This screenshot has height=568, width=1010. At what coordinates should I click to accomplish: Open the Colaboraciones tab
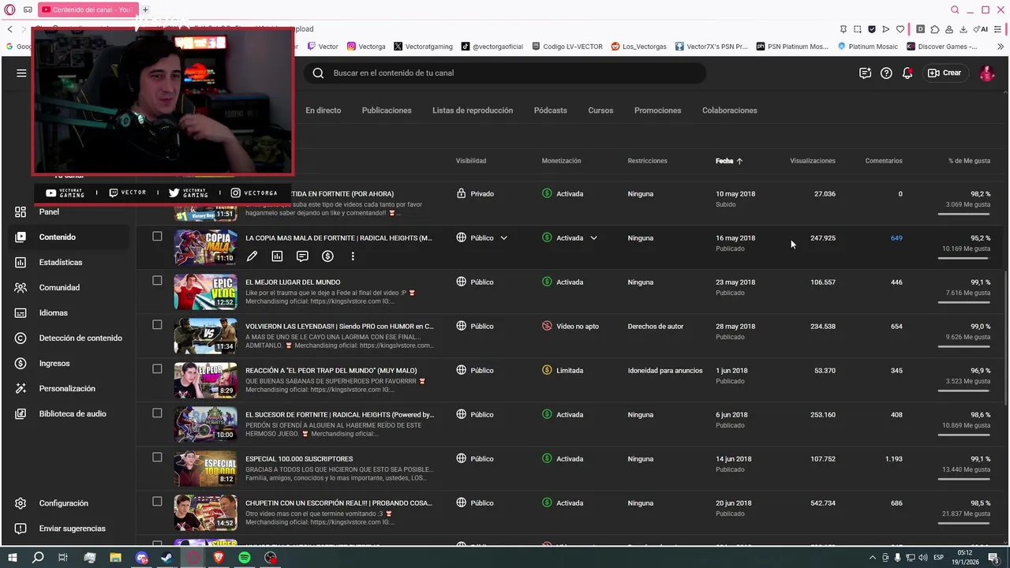click(x=730, y=110)
